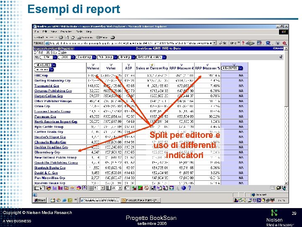Click Bloomsbury Grp row label
302x227 pixels.
click(47, 152)
